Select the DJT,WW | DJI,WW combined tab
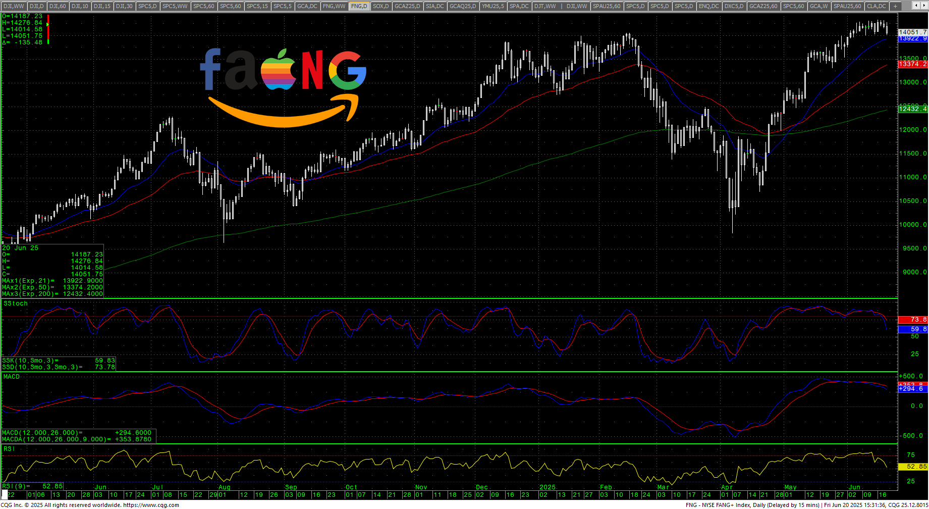 (x=561, y=6)
